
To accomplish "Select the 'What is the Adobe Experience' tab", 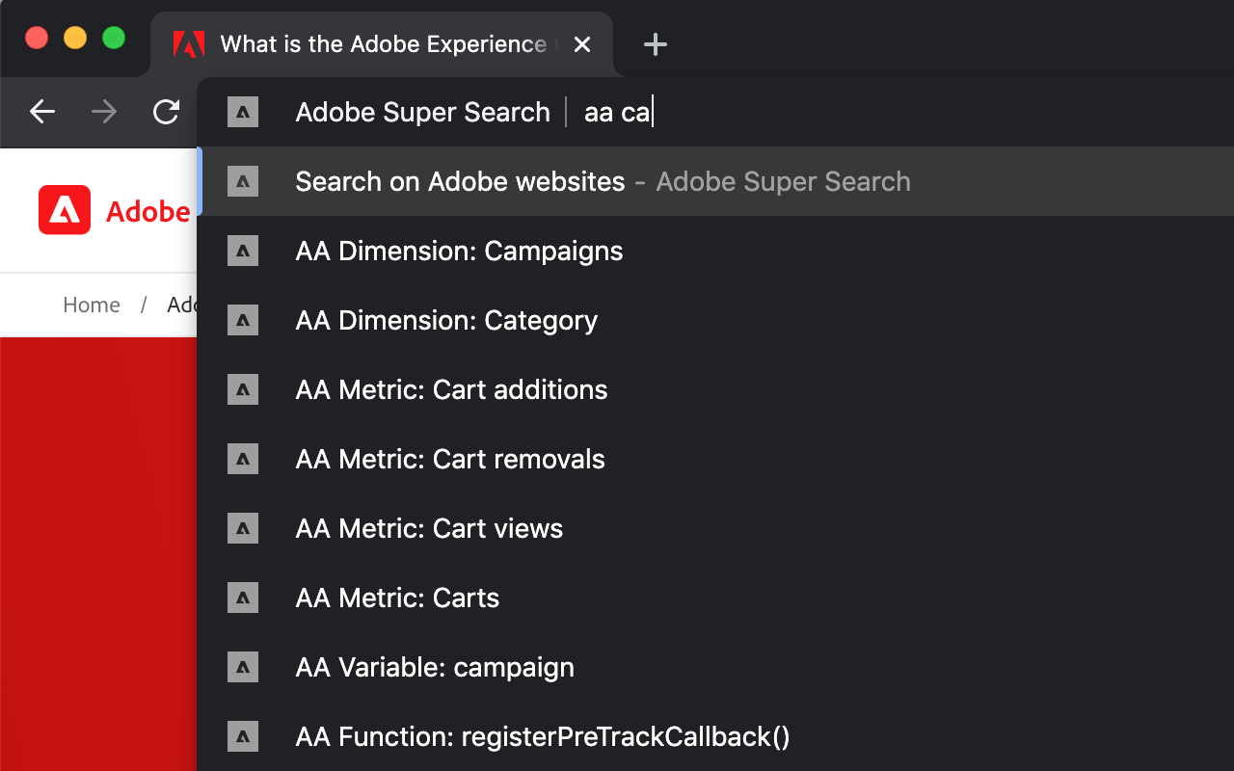I will pos(382,44).
